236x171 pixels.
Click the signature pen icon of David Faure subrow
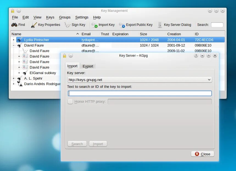click(25, 51)
